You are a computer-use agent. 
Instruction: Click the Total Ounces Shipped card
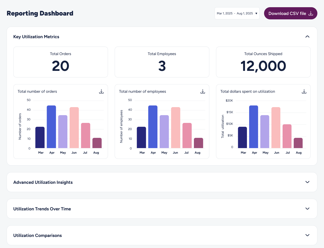(263, 62)
